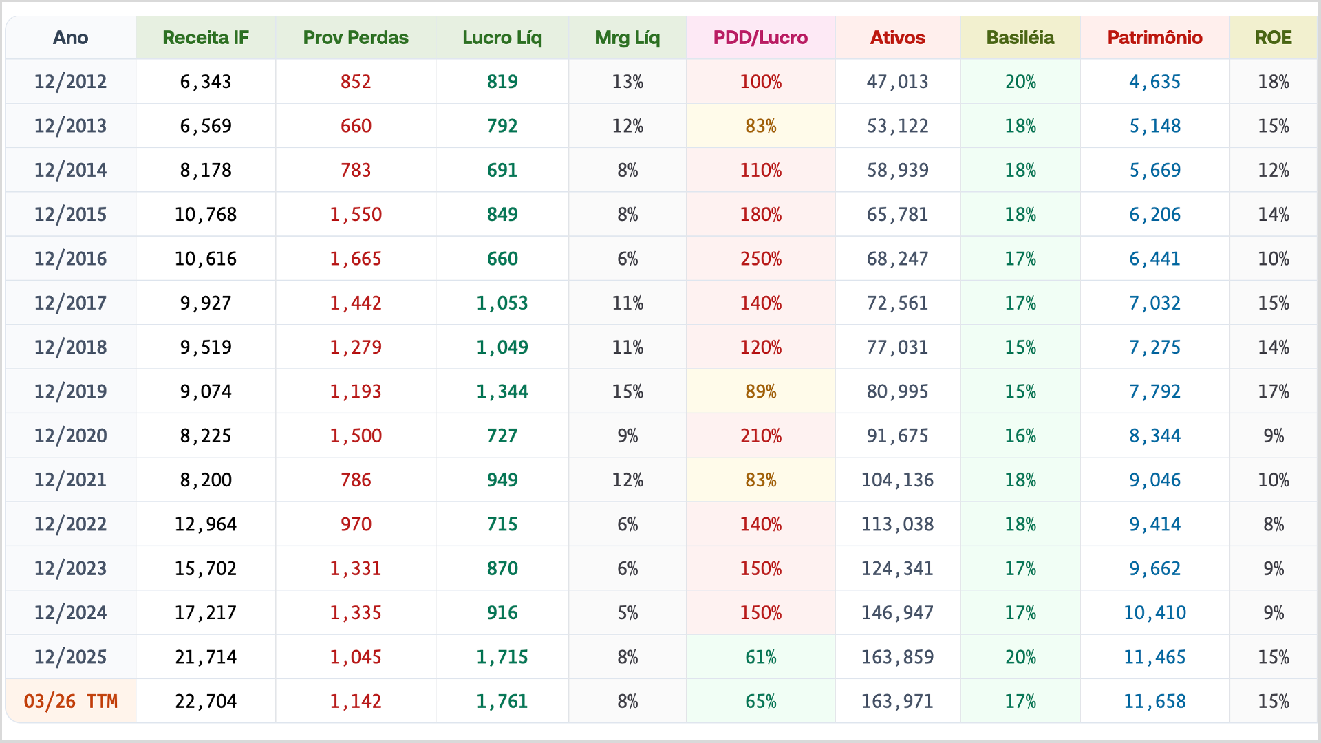
Task: Click the 22,704 Receita IF value
Action: (206, 701)
